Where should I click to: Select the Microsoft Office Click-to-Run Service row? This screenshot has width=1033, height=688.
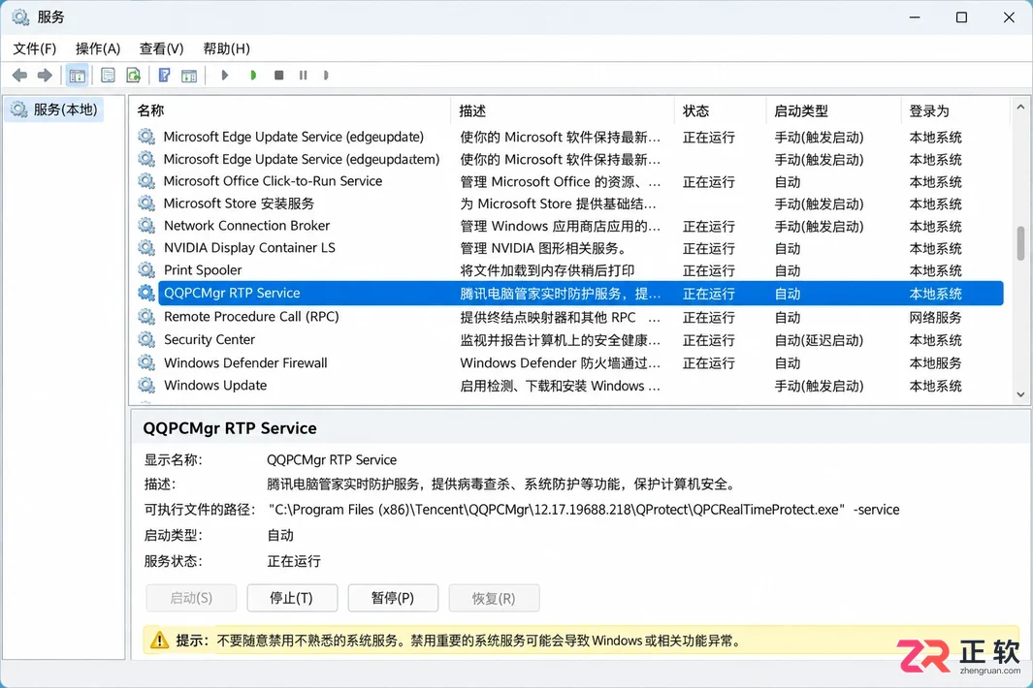tap(570, 181)
